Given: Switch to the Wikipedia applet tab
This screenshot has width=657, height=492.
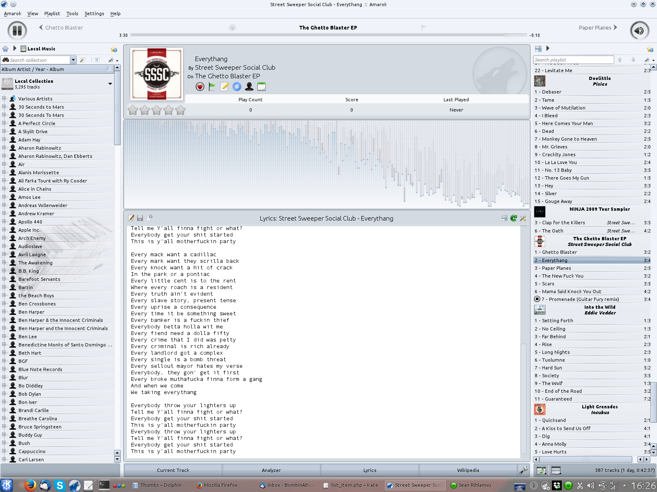Looking at the screenshot, I should [x=468, y=470].
